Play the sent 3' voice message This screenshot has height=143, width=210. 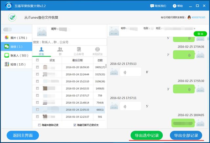(x=184, y=89)
